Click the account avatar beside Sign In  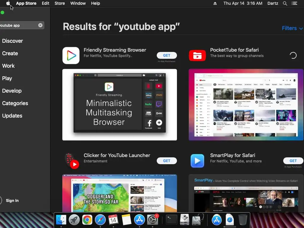(1, 200)
